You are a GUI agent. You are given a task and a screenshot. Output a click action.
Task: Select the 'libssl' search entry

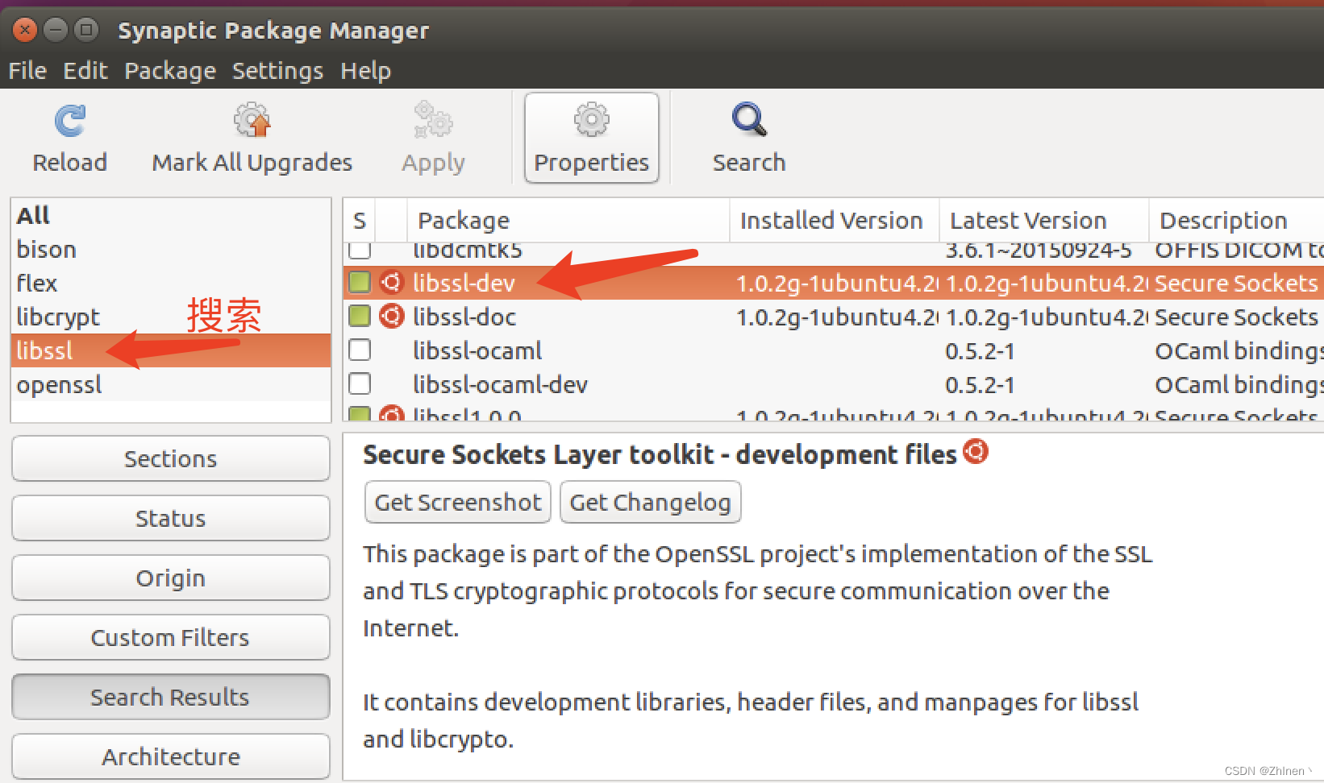click(171, 350)
